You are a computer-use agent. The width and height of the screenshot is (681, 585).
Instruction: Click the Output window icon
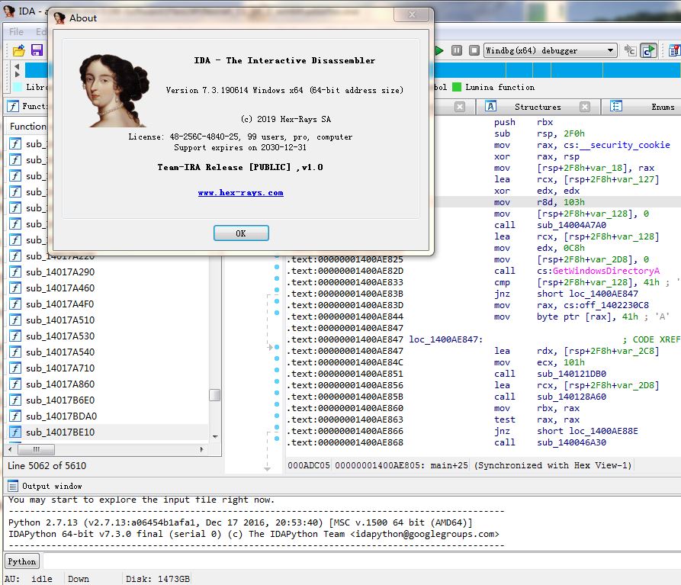[x=13, y=486]
